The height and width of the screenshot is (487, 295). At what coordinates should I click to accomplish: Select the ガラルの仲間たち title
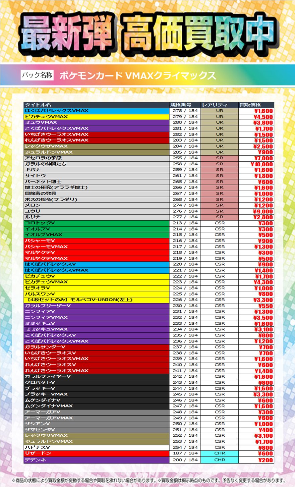pos(97,164)
